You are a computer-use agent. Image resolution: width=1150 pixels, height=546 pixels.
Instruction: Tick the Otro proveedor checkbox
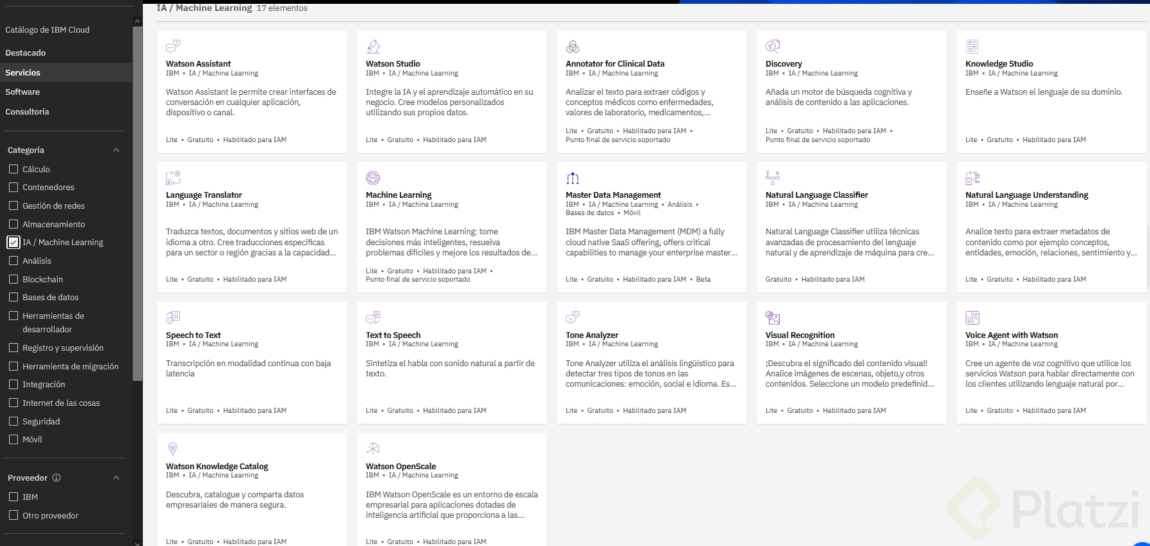[13, 515]
